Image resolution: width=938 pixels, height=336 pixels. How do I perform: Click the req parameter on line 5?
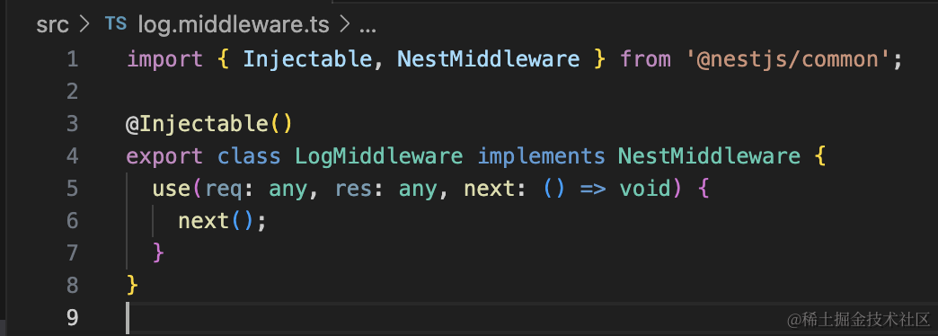(x=224, y=190)
